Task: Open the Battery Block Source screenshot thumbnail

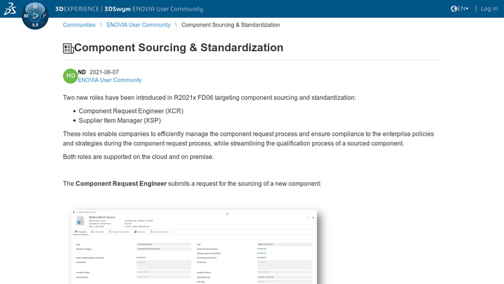Action: pyautogui.click(x=194, y=247)
